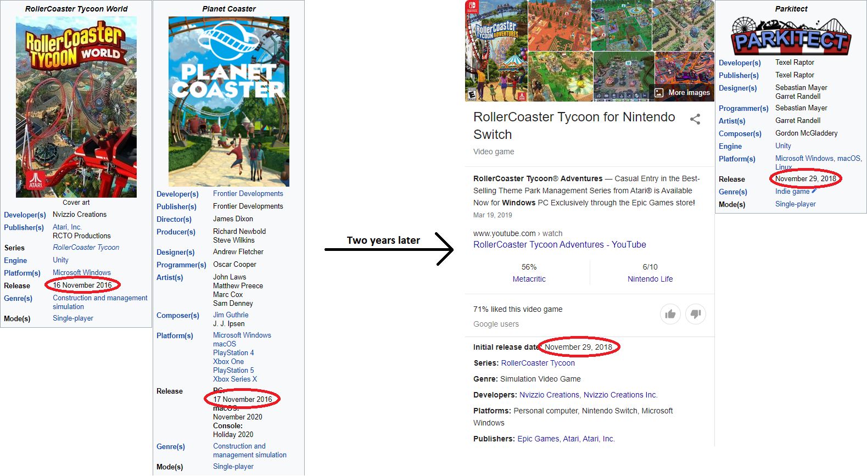Open the Metacritic score link
Screen dimensions: 867x476
529,279
